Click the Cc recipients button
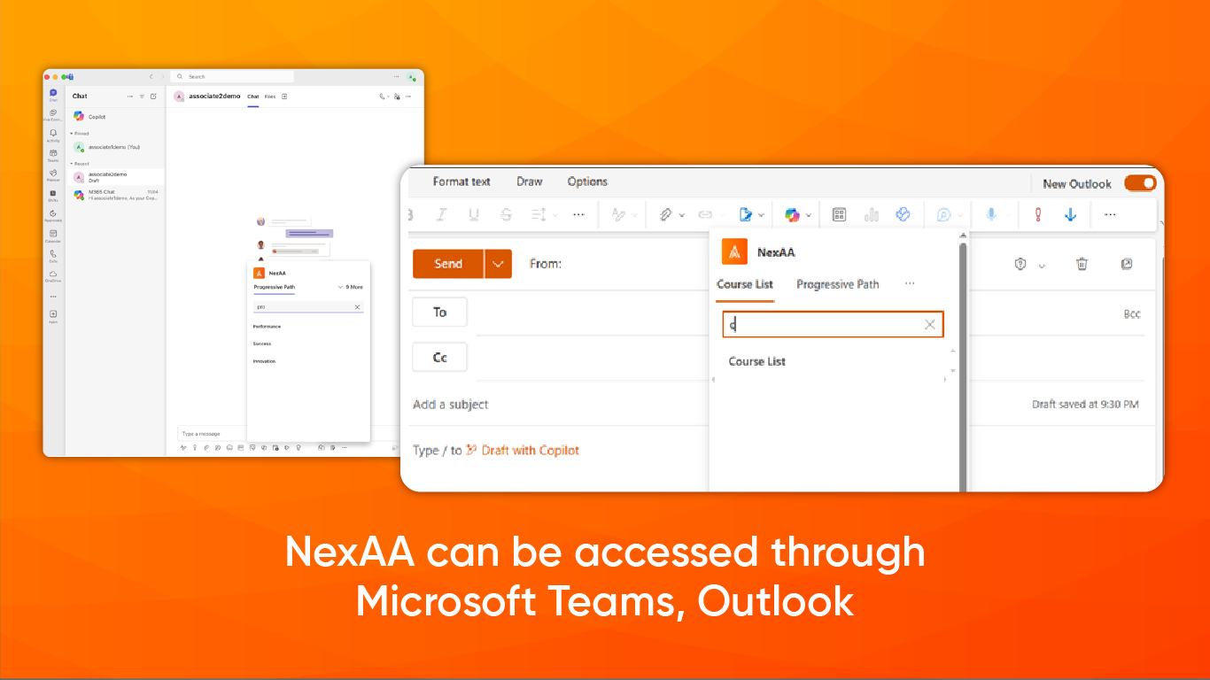This screenshot has width=1210, height=680. coord(440,358)
